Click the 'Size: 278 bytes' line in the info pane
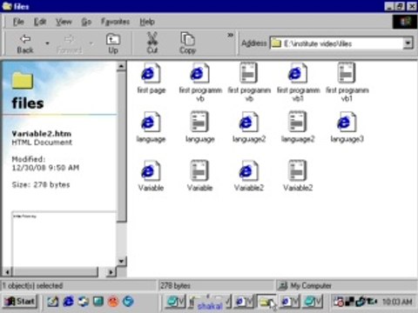This screenshot has width=418, height=313. pos(41,184)
